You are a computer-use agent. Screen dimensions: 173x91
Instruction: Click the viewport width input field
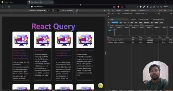click(x=50, y=11)
